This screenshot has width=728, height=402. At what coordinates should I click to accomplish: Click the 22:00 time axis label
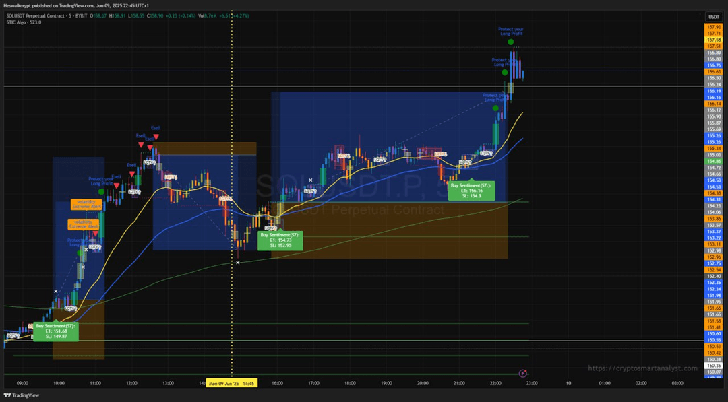coord(495,383)
